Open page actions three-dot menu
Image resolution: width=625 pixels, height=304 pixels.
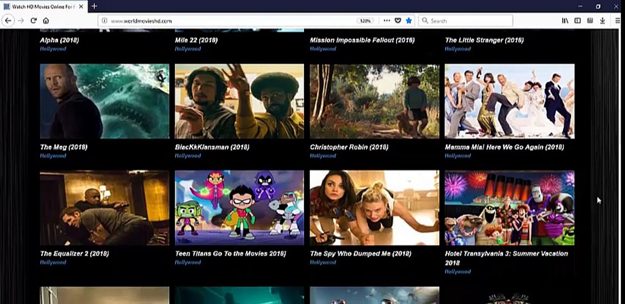pos(387,21)
